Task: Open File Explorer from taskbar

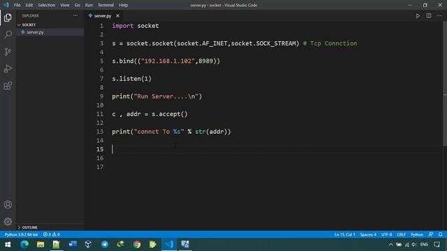Action: [41, 245]
